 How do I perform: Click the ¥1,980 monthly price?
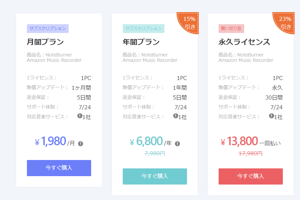[50, 142]
